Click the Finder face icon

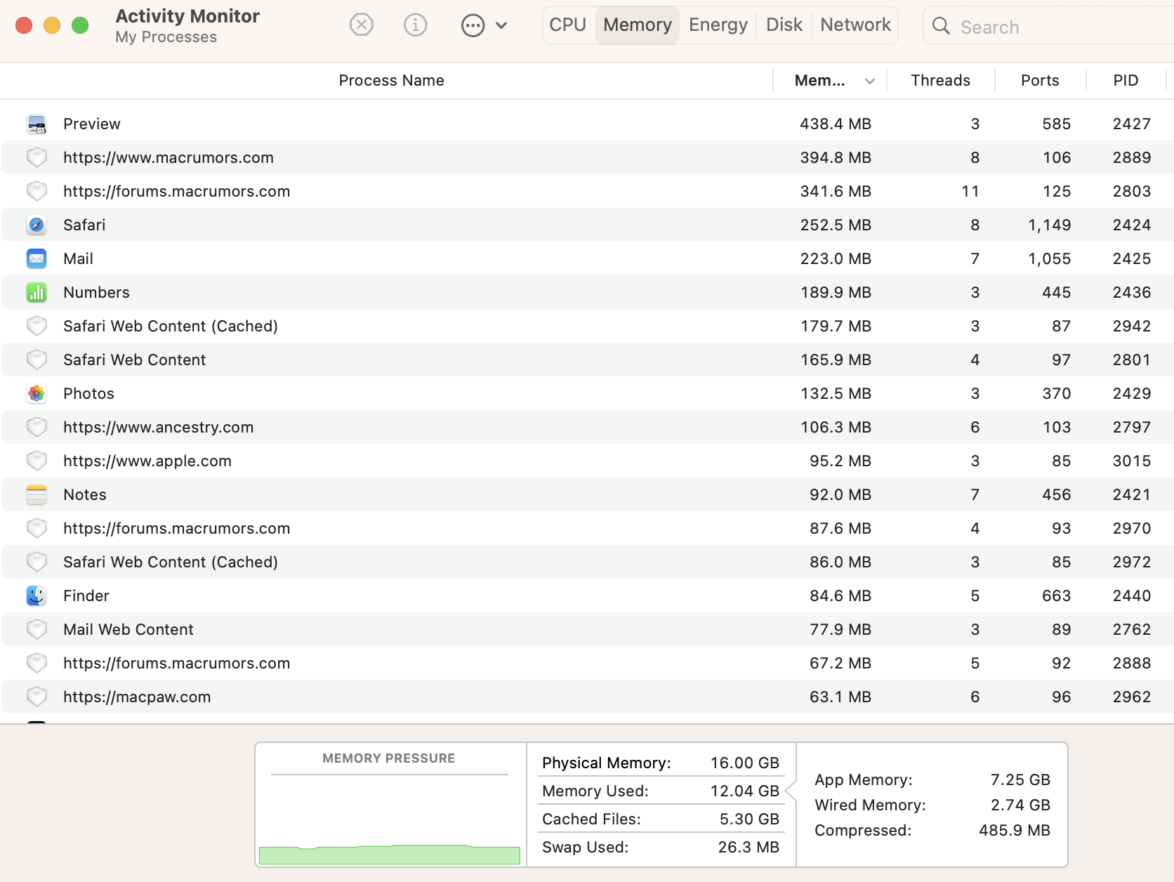[x=37, y=595]
